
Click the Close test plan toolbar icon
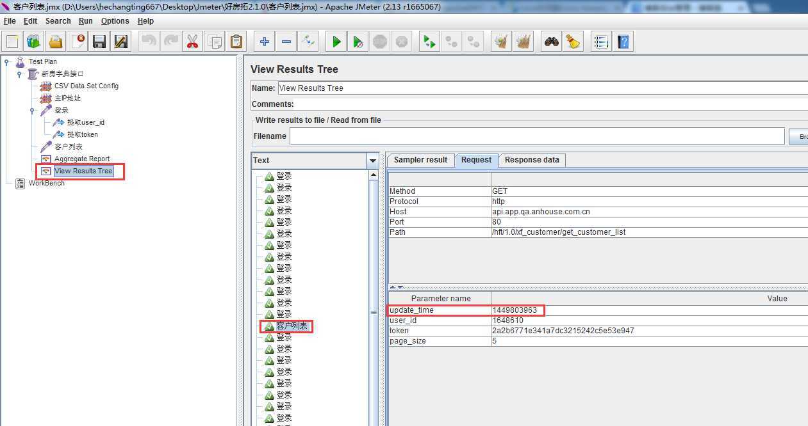78,42
